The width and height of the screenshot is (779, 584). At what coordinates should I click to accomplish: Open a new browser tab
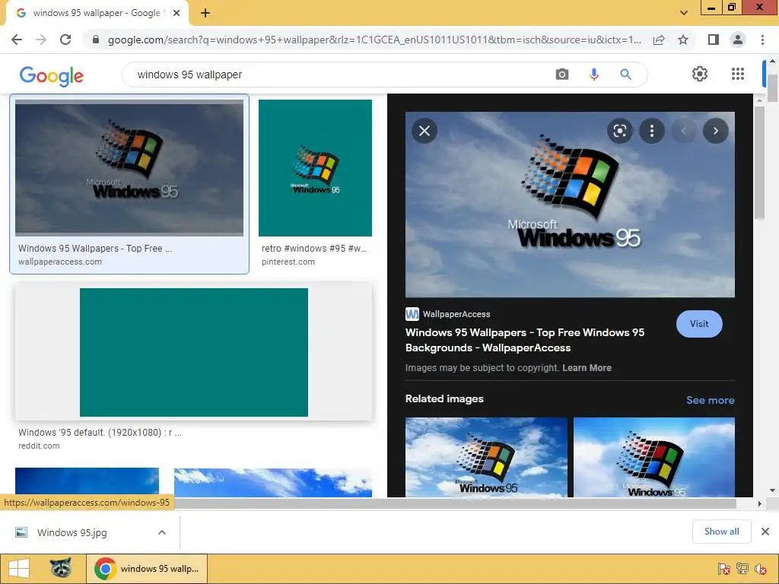click(x=205, y=13)
